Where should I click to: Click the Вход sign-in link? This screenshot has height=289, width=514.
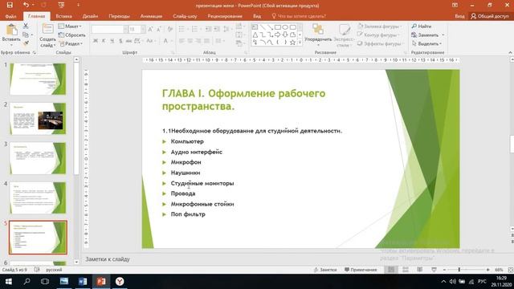(459, 16)
